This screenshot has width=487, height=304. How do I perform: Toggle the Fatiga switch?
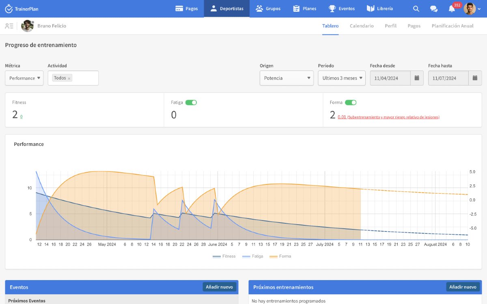[191, 103]
